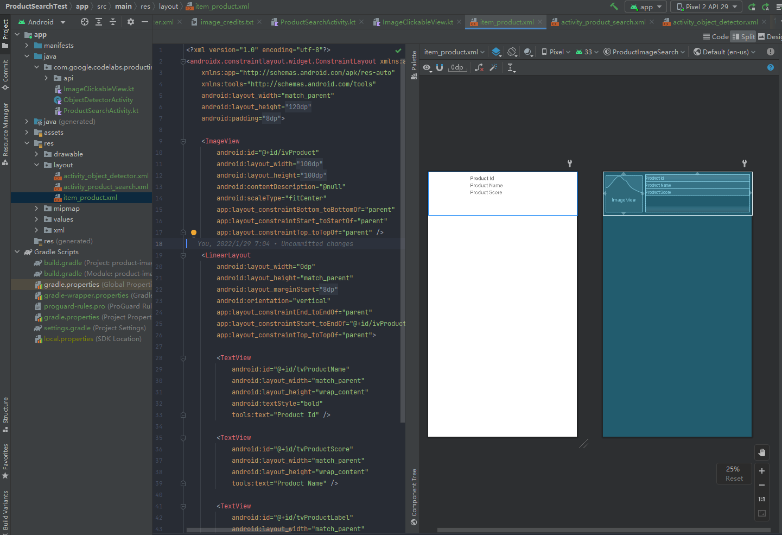Click Apply Code Changes icon
Image resolution: width=782 pixels, height=535 pixels.
pyautogui.click(x=766, y=7)
